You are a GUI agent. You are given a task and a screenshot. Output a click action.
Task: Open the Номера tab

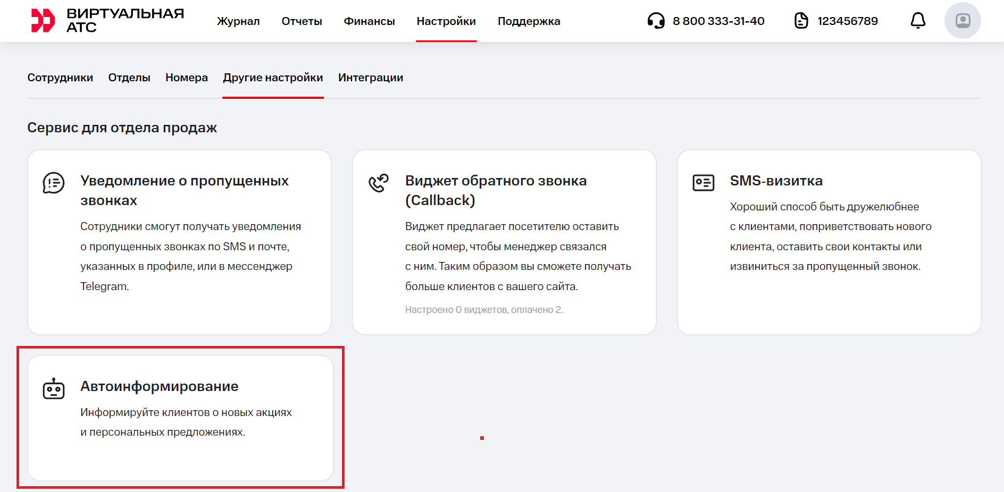click(x=187, y=78)
